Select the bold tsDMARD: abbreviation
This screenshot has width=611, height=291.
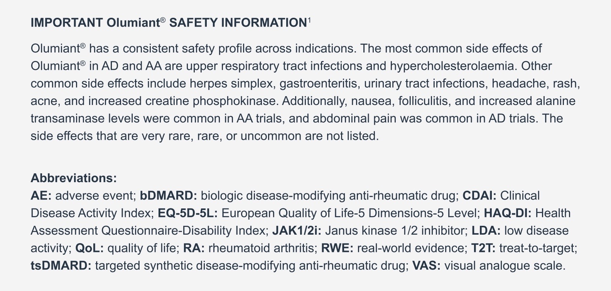point(61,266)
